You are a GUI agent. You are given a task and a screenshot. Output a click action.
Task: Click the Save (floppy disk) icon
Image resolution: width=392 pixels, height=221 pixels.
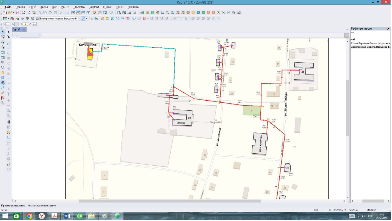[17, 13]
